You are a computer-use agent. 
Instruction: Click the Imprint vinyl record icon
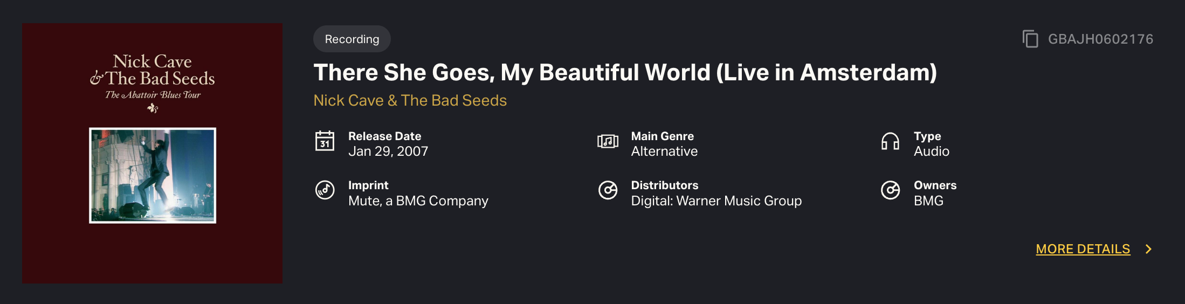click(325, 190)
